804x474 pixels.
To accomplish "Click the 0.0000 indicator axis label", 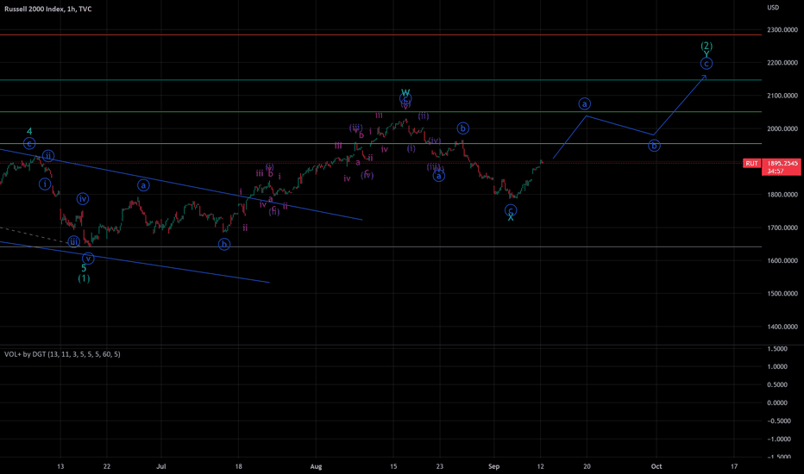I will pyautogui.click(x=778, y=402).
